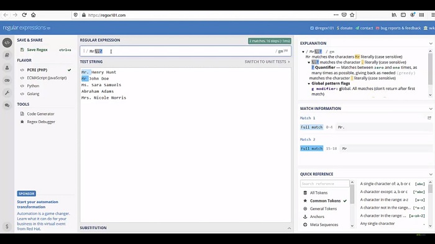Screen dimensions: 435x244
Task: Open the Code Generator tool
Action: click(x=40, y=114)
